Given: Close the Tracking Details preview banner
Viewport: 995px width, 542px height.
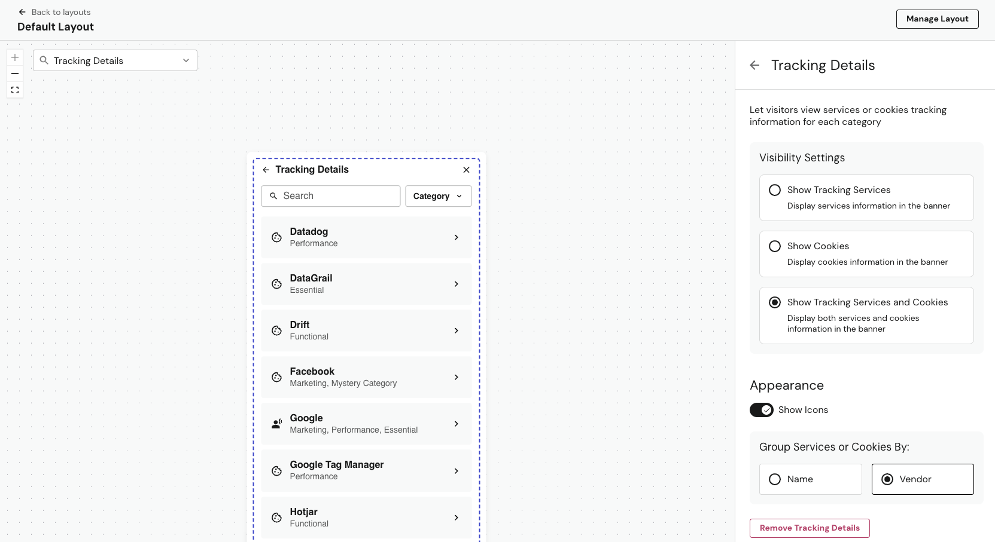Looking at the screenshot, I should tap(466, 170).
